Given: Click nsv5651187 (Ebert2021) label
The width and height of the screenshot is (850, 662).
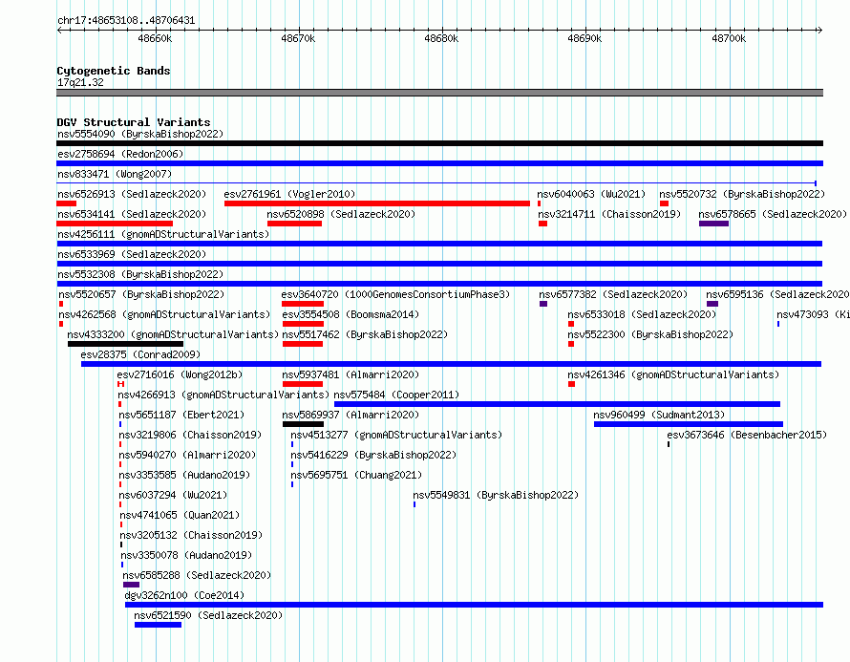Looking at the screenshot, I should (x=181, y=415).
